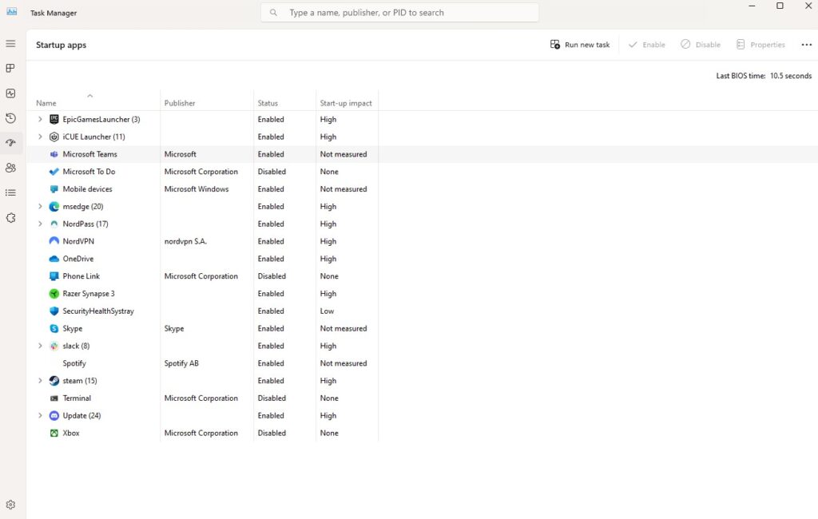Viewport: 818px width, 519px height.
Task: Select the Startup apps sidebar icon
Action: (10, 143)
